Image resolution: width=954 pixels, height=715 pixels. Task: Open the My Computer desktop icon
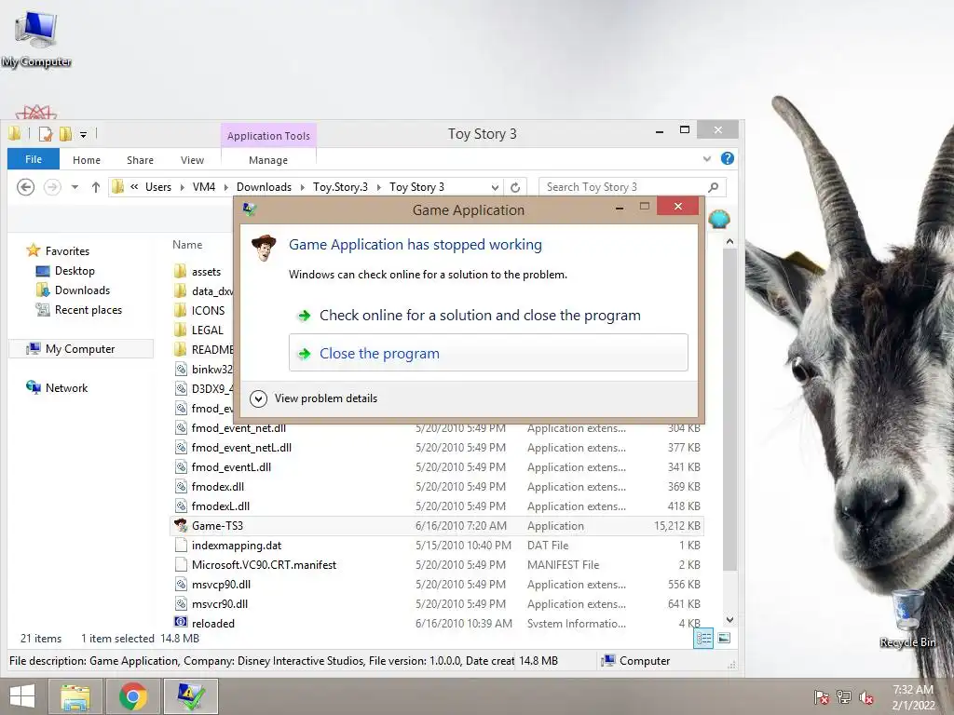36,39
